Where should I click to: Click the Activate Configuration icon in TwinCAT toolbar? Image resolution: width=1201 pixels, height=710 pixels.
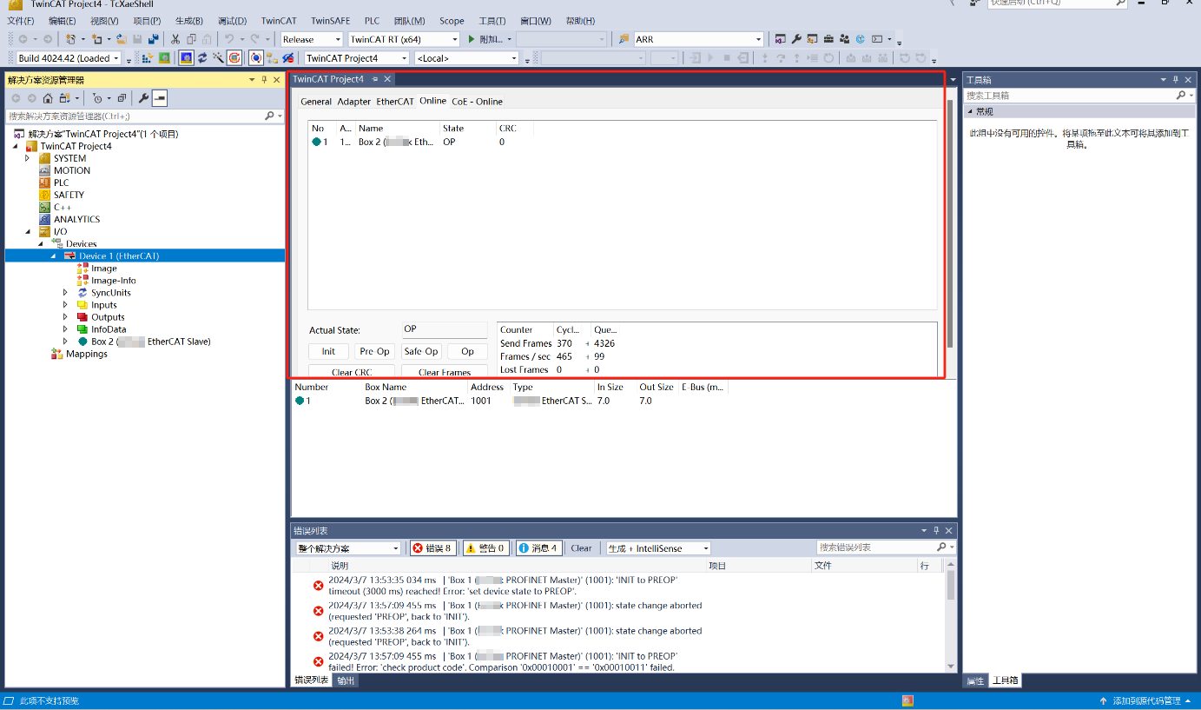(x=148, y=58)
